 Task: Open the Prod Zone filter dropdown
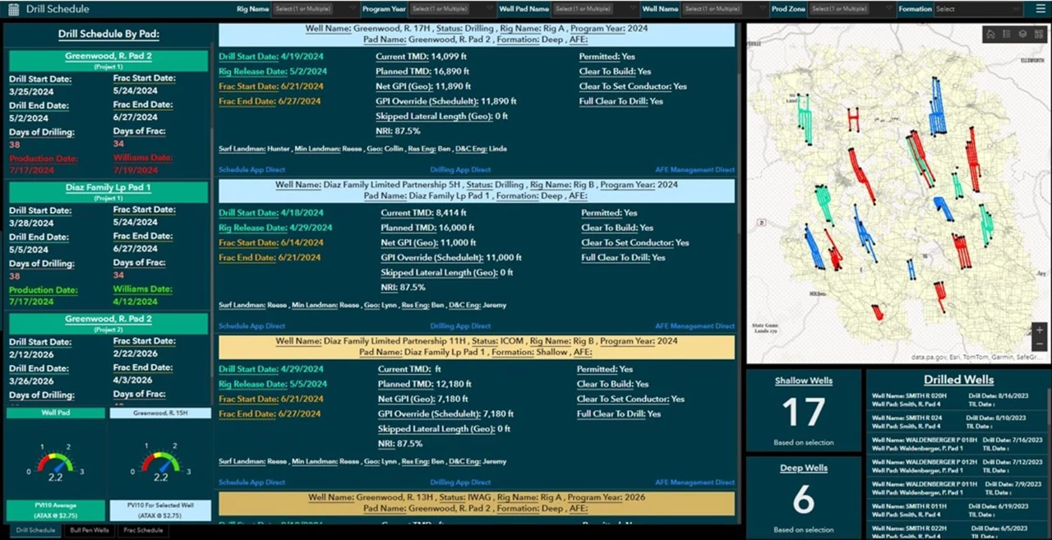[x=850, y=9]
